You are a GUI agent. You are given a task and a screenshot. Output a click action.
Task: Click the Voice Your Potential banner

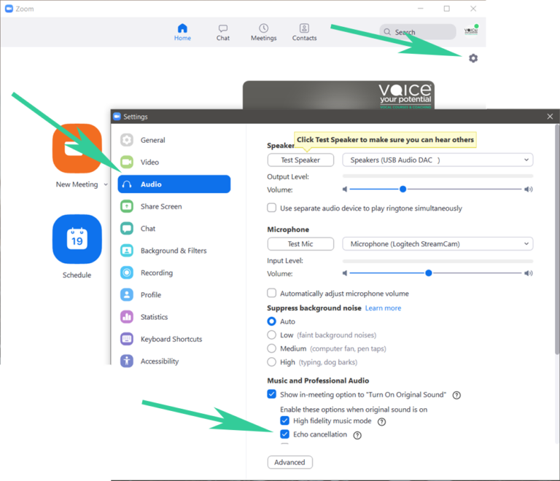pyautogui.click(x=338, y=95)
